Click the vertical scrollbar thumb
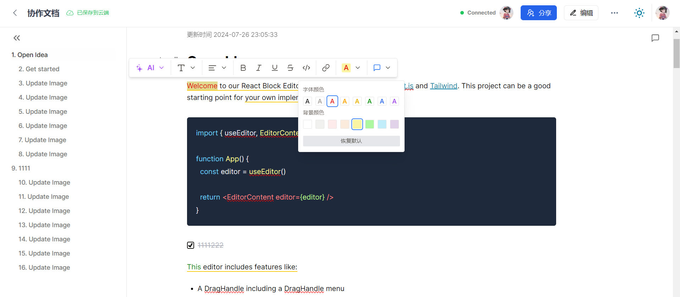This screenshot has width=680, height=297. (676, 53)
